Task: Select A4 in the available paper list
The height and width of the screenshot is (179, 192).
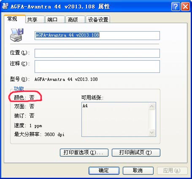Action: (x=85, y=106)
